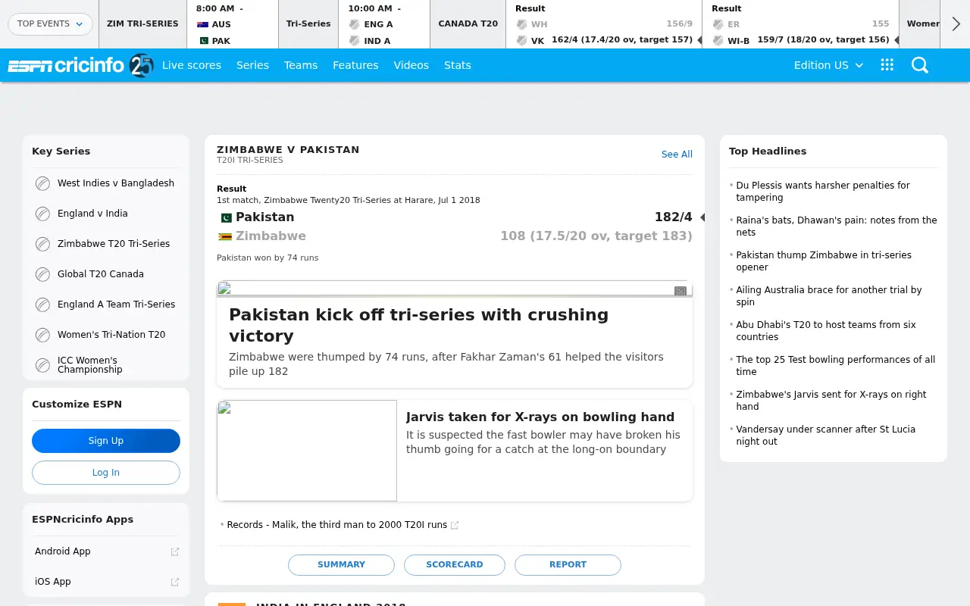This screenshot has width=970, height=606.
Task: Open the Live scores menu
Action: pos(192,65)
